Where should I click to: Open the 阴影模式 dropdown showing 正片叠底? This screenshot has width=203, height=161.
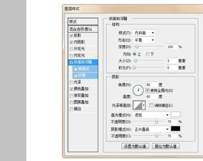[x=151, y=129]
